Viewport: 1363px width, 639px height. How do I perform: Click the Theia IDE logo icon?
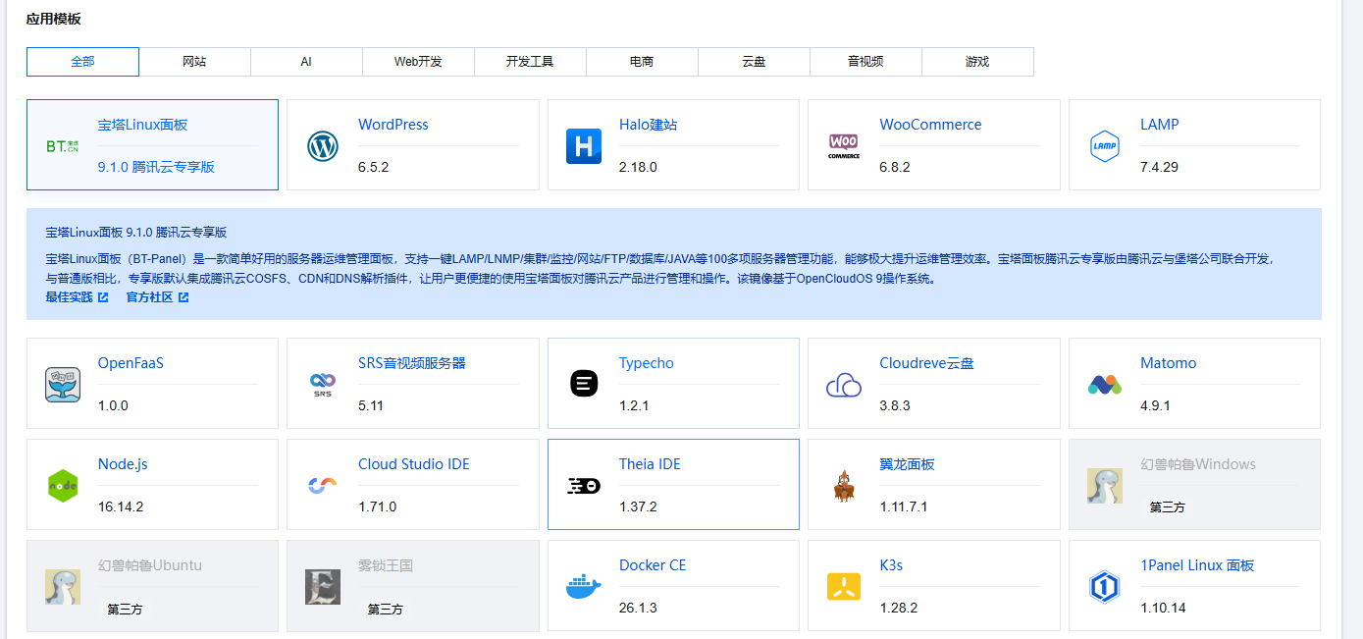click(x=584, y=486)
